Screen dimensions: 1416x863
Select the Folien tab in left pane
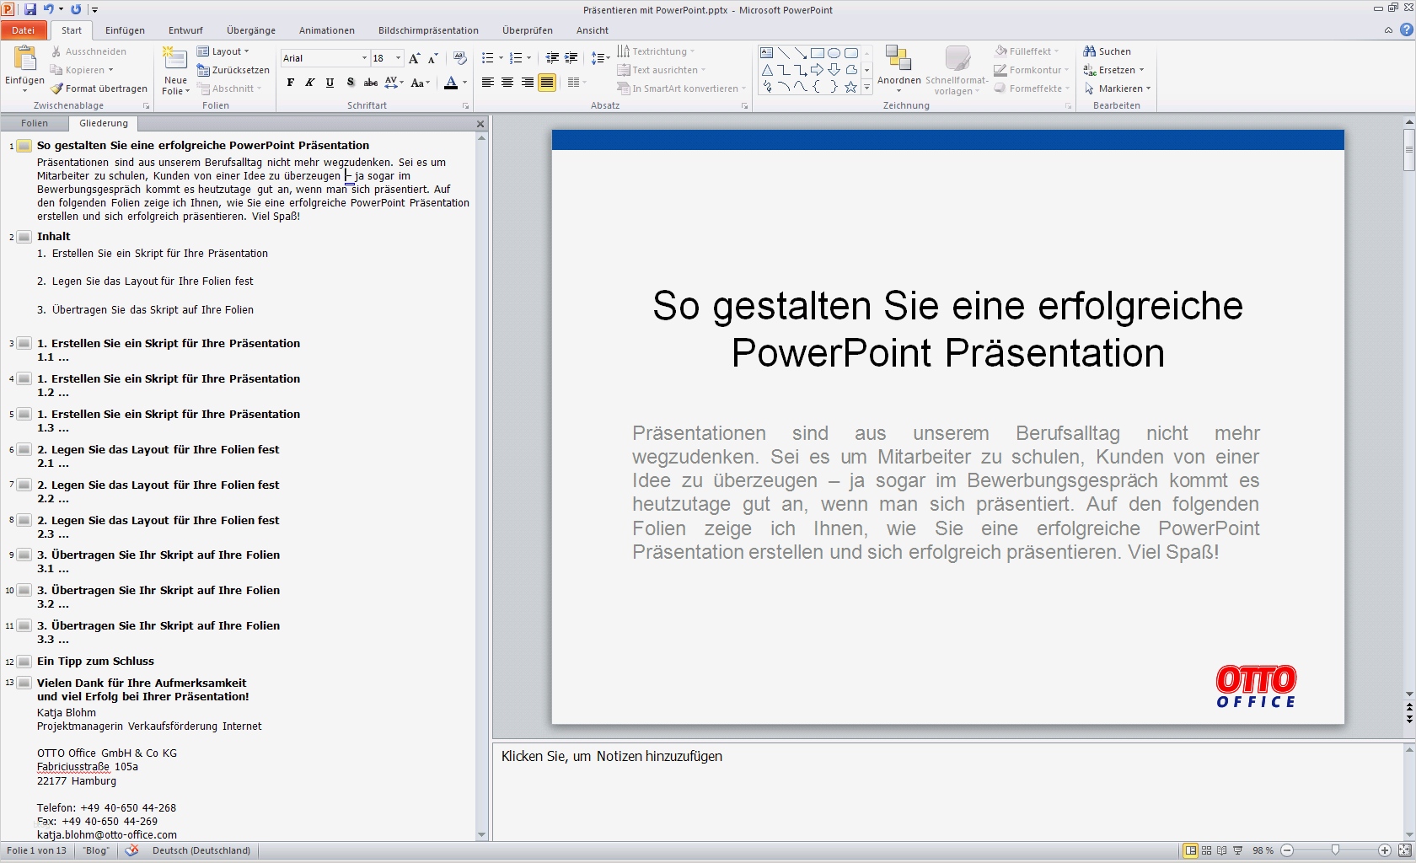click(35, 123)
